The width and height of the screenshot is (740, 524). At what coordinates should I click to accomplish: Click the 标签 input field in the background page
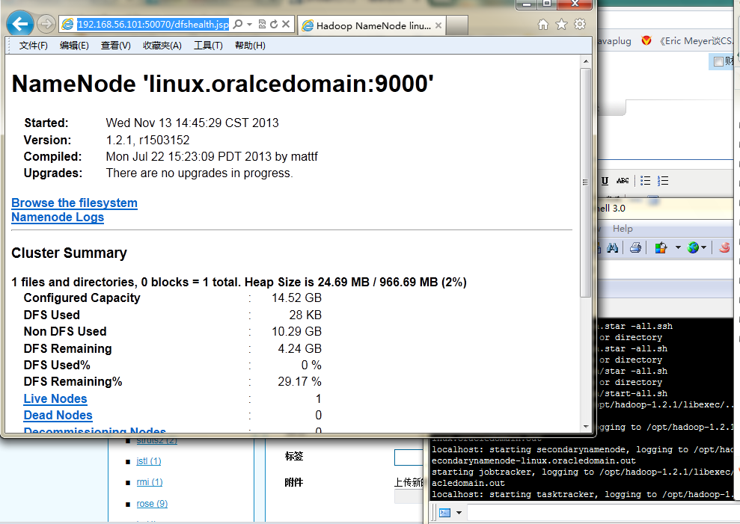click(x=409, y=457)
